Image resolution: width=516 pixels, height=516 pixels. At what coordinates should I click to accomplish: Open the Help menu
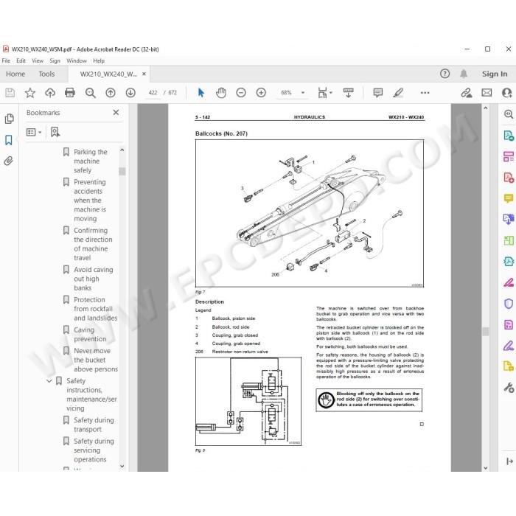[99, 61]
